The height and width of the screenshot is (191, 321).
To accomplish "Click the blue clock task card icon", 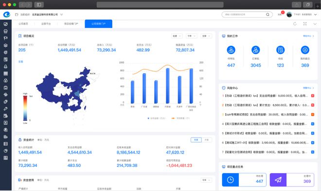I will click(231, 180).
